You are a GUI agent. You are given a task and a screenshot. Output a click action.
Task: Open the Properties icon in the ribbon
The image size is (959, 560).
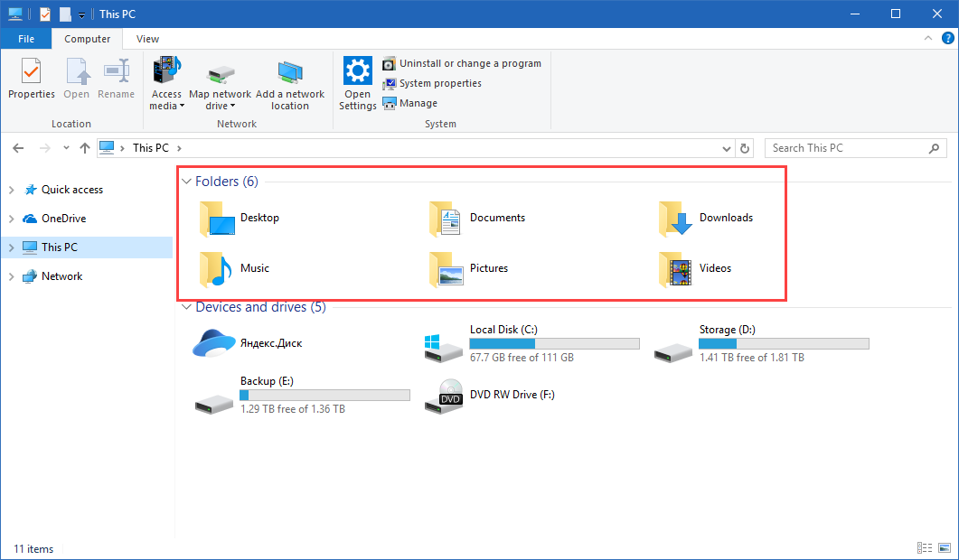pos(31,81)
